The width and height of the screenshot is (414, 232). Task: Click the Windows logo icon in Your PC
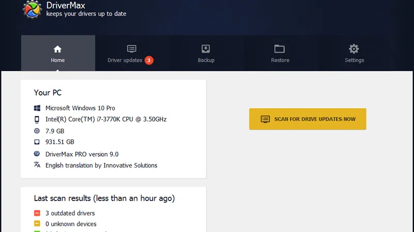pos(37,108)
